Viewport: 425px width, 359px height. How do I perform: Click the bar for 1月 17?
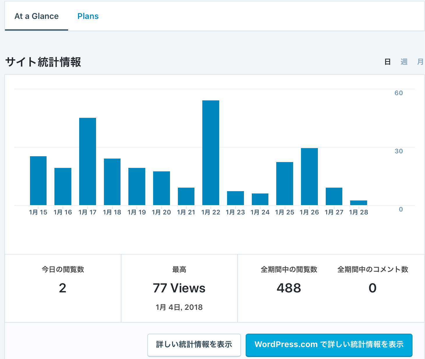click(x=88, y=161)
